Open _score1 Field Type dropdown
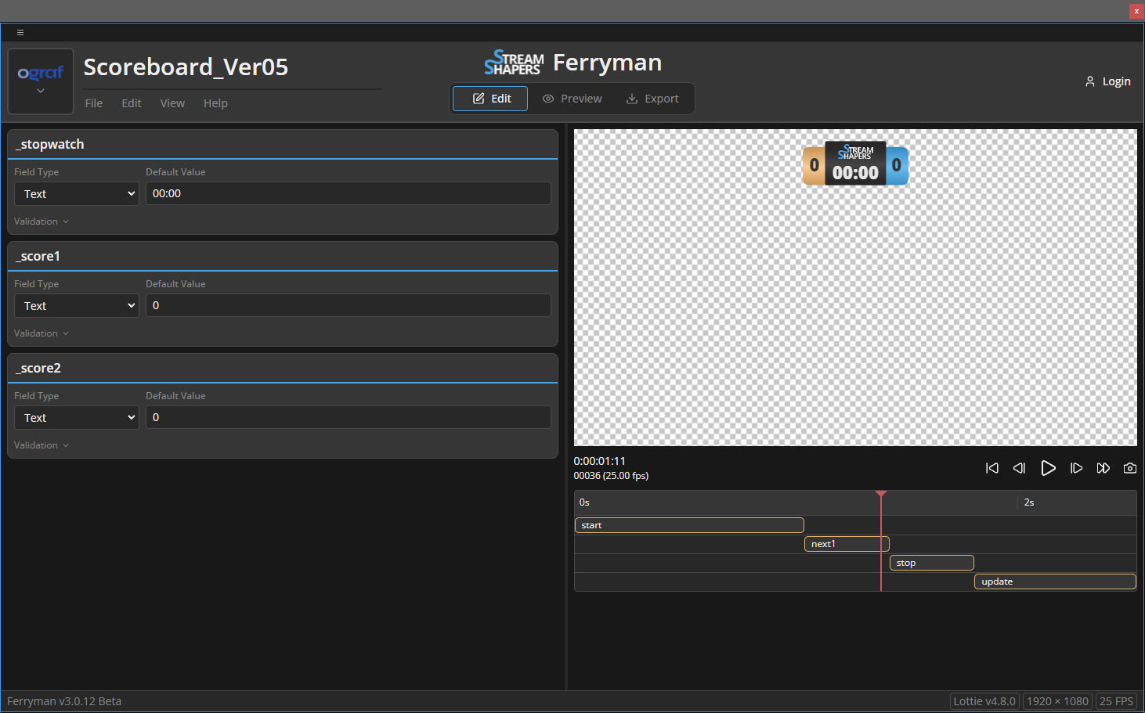Viewport: 1145px width, 713px height. [77, 306]
